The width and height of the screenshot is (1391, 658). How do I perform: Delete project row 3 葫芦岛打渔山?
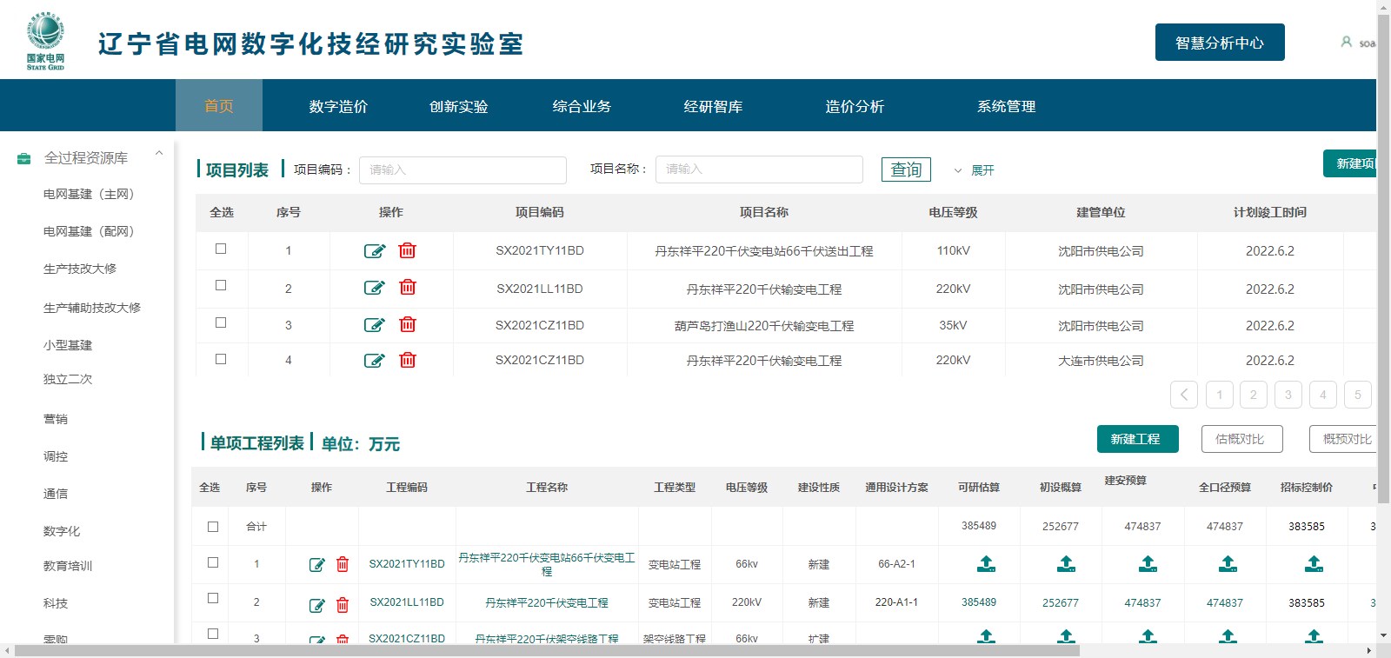(x=407, y=324)
